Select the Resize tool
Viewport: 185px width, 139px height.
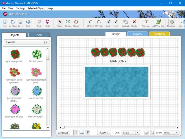click(68, 23)
